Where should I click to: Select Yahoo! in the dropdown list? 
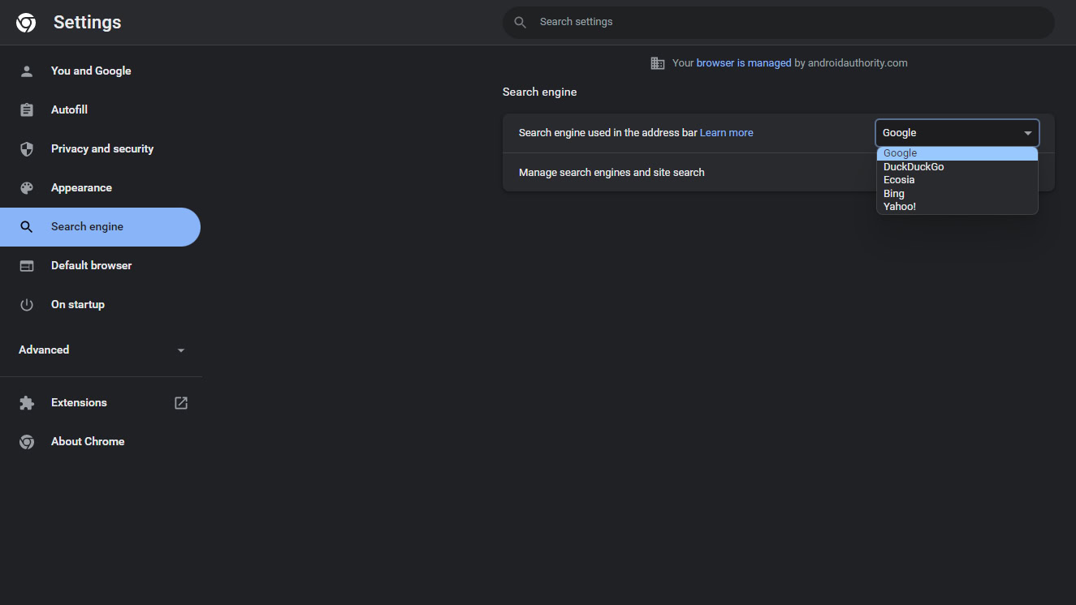[900, 207]
